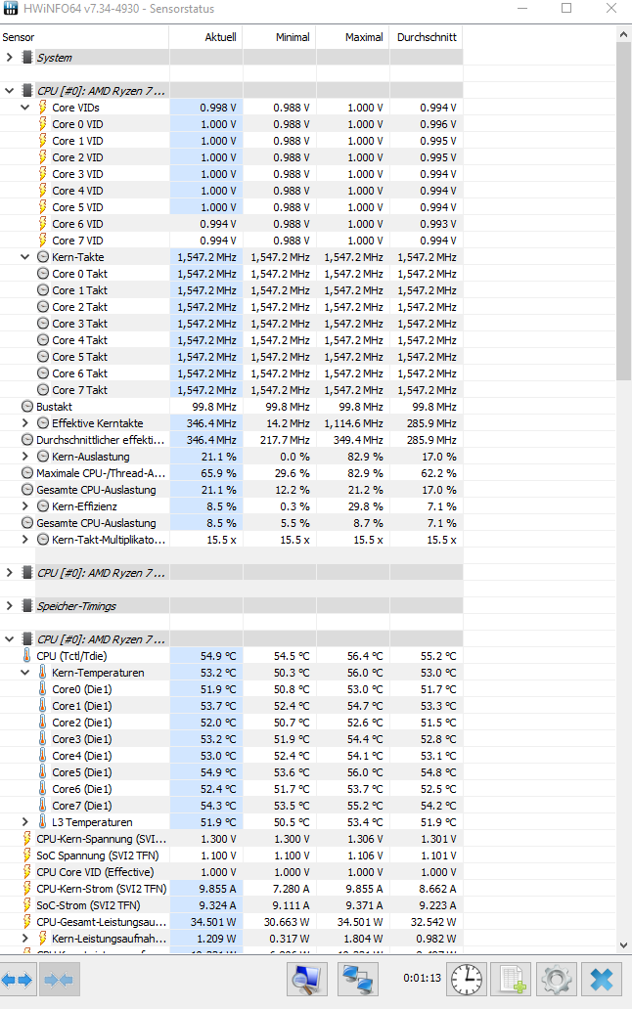Reset the elapsed time clock button
Image resolution: width=632 pixels, height=1009 pixels.
pyautogui.click(x=467, y=980)
